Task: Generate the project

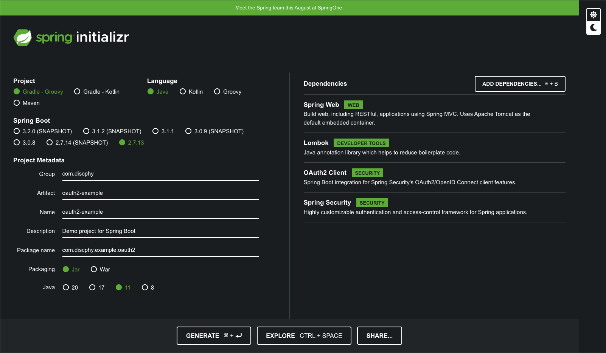Action: coord(214,336)
